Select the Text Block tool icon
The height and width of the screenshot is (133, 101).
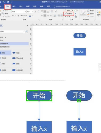pyautogui.click(x=76, y=17)
